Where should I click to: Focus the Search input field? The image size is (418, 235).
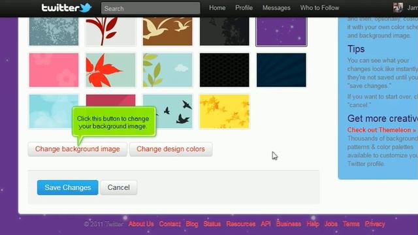pos(151,8)
